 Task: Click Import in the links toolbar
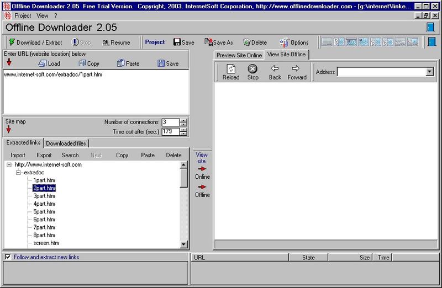coord(18,155)
